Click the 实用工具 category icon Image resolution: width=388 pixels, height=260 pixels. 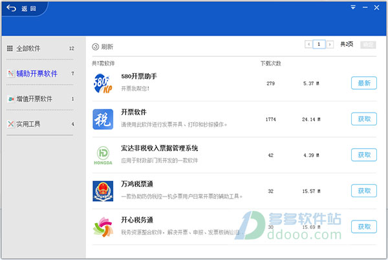(x=10, y=124)
